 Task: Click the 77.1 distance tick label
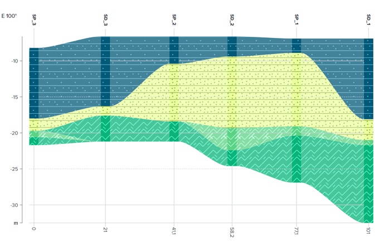(297, 230)
